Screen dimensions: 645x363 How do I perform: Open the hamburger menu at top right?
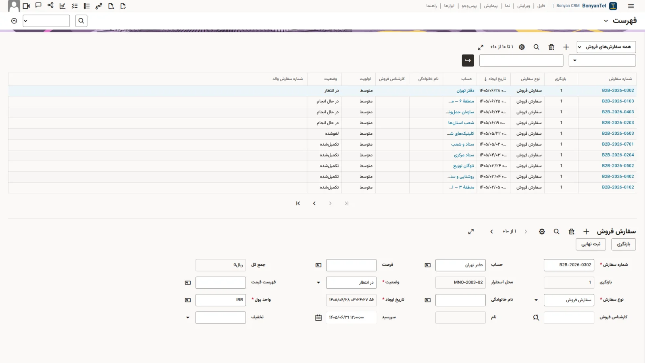pos(631,6)
